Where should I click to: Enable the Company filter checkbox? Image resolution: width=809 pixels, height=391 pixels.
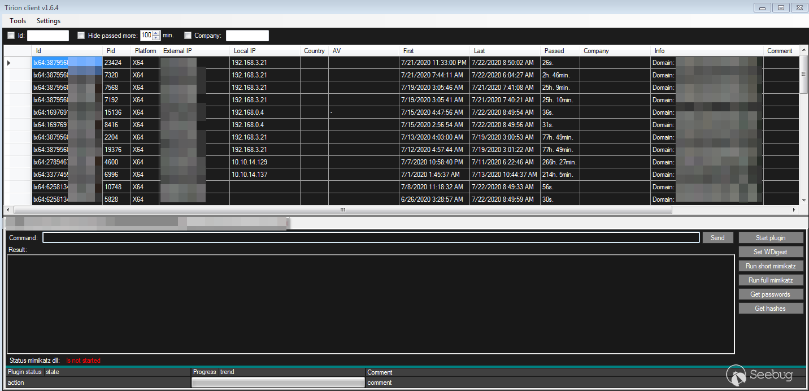coord(188,36)
